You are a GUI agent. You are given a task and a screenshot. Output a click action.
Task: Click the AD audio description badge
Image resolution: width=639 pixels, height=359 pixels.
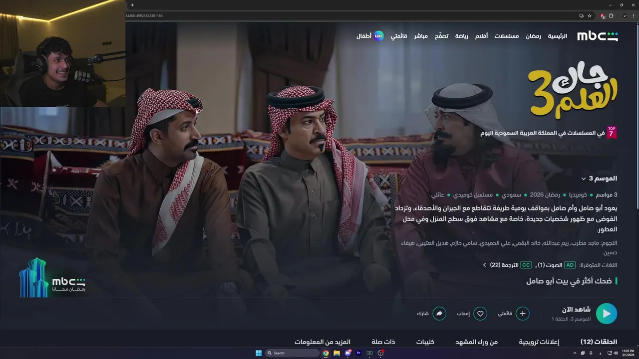click(x=570, y=265)
